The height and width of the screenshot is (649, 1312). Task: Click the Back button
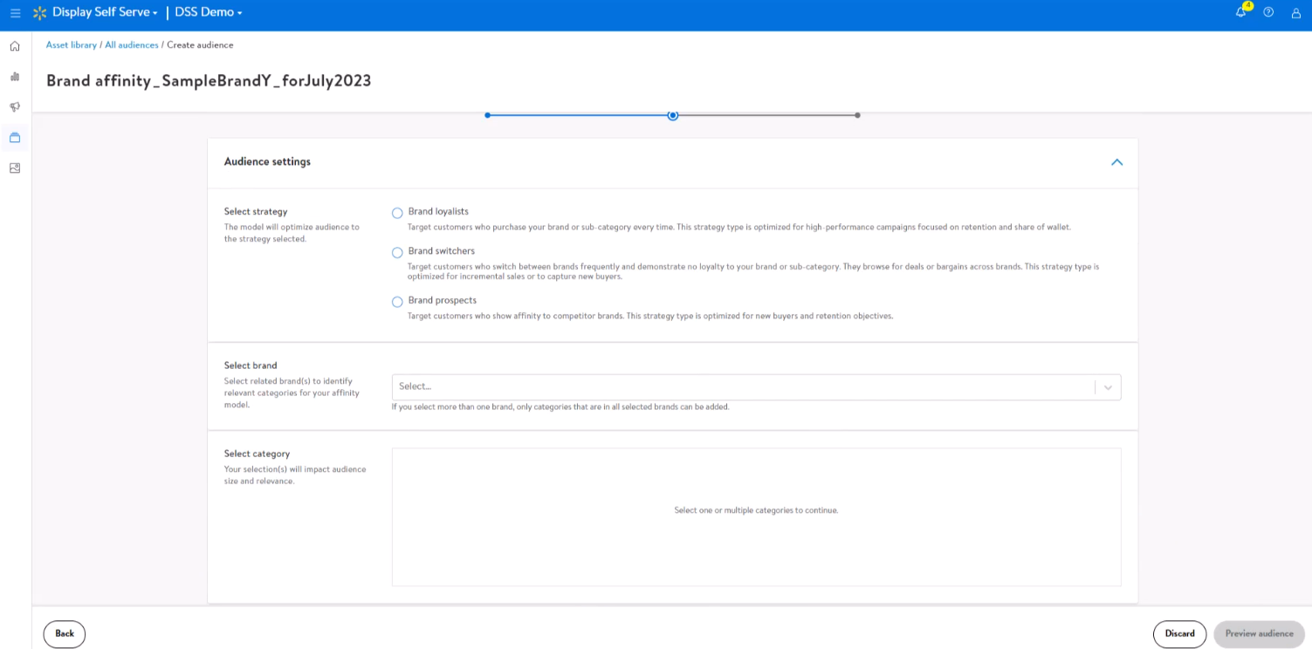pos(65,634)
